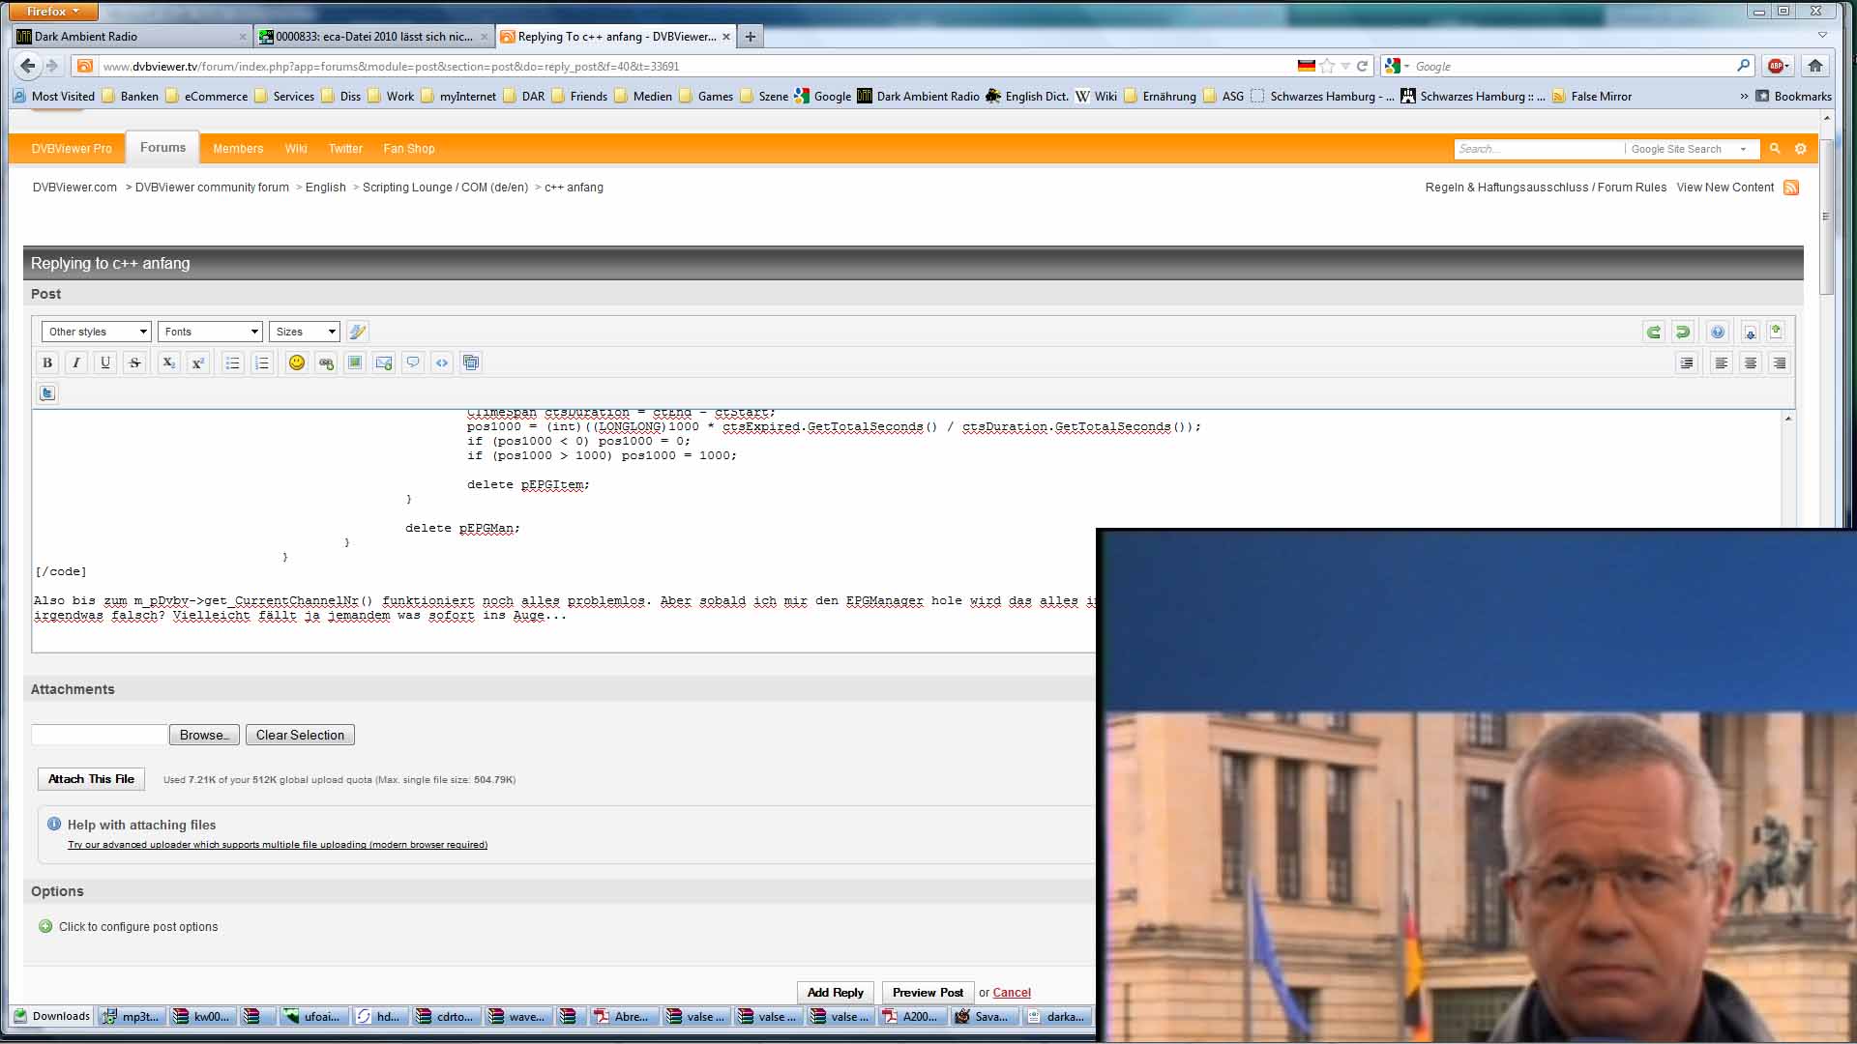Open the Fonts dropdown

pyautogui.click(x=210, y=332)
